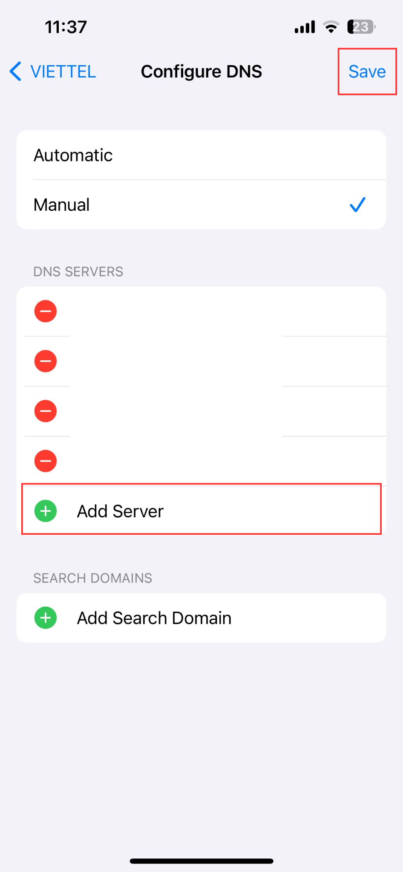The width and height of the screenshot is (403, 872).
Task: Tap the home indicator bar
Action: click(x=201, y=861)
